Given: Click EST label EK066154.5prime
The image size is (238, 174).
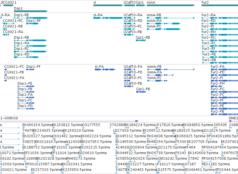Looking at the screenshot, I should coord(37,125).
